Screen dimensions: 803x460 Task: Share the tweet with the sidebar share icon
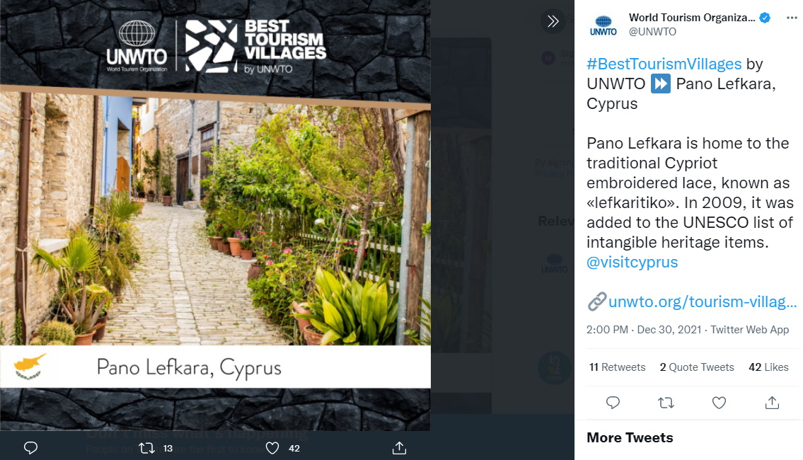(772, 403)
